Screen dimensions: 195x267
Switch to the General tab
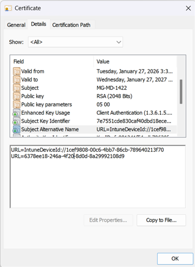(16, 25)
